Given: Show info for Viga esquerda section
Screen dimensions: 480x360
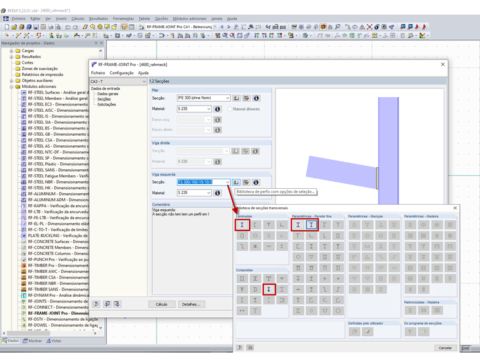Looking at the screenshot, I should (x=256, y=183).
